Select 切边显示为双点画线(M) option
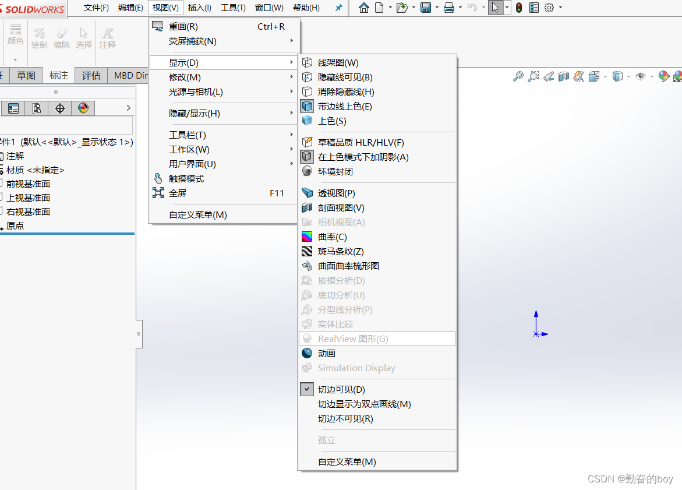The width and height of the screenshot is (682, 490). tap(377, 404)
